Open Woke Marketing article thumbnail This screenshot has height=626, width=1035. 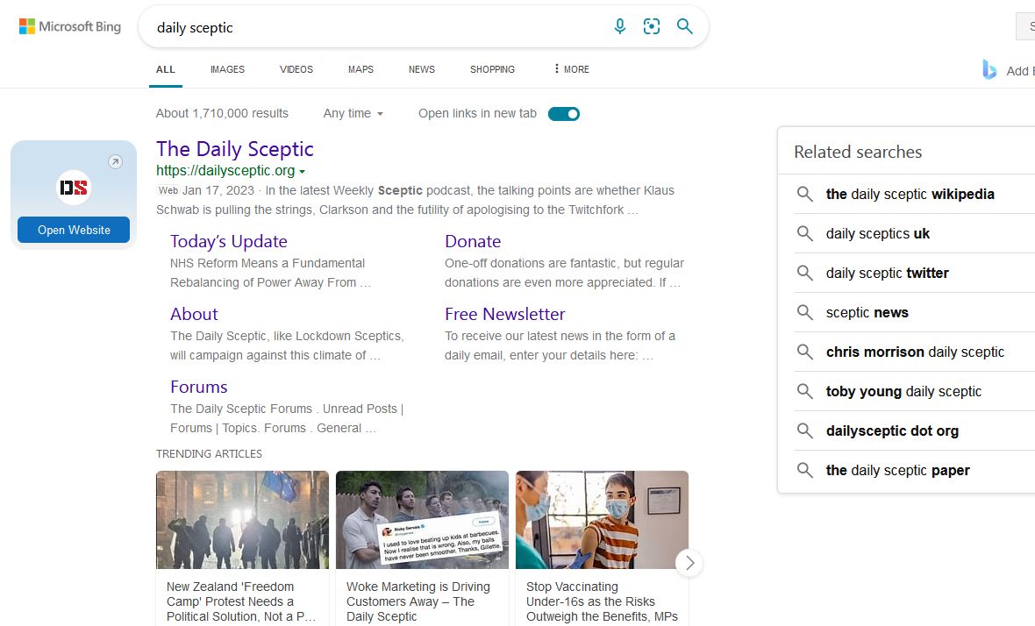(423, 520)
